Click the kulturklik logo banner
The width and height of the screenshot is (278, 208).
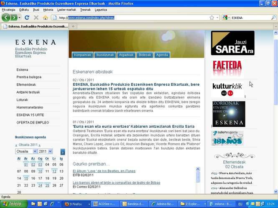227,89
